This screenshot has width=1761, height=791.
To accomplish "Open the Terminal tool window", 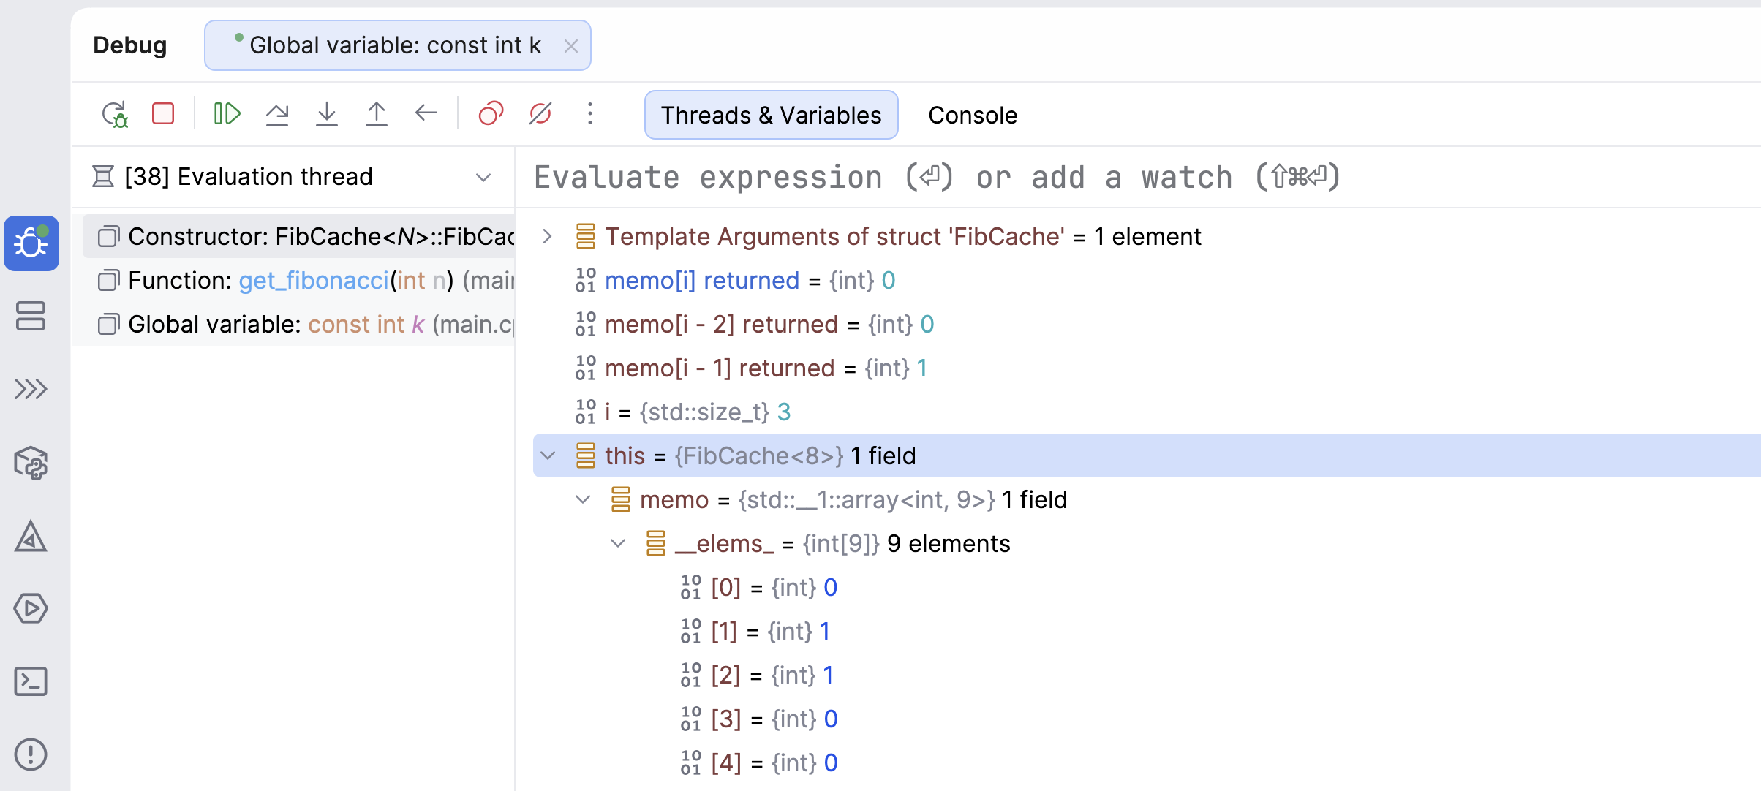I will 31,681.
